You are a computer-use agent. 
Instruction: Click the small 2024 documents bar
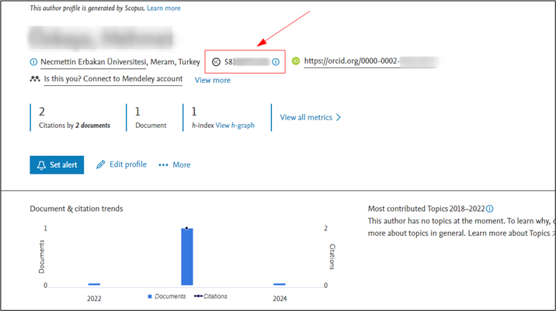[280, 284]
